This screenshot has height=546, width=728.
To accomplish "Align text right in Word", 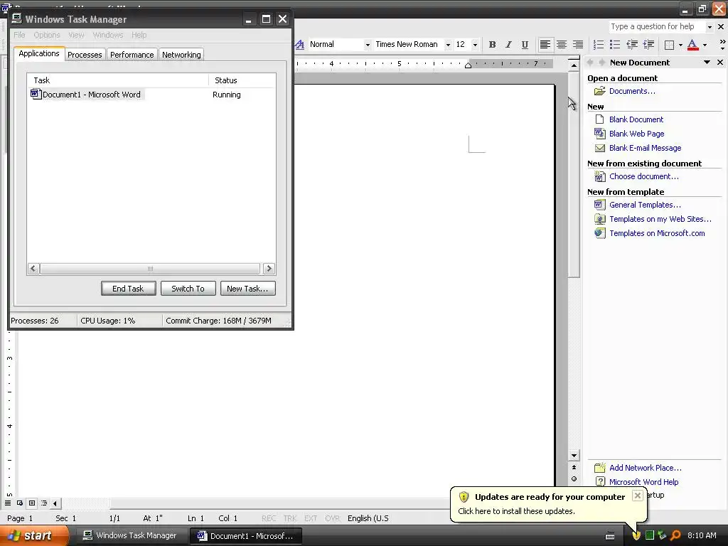I will click(x=577, y=45).
